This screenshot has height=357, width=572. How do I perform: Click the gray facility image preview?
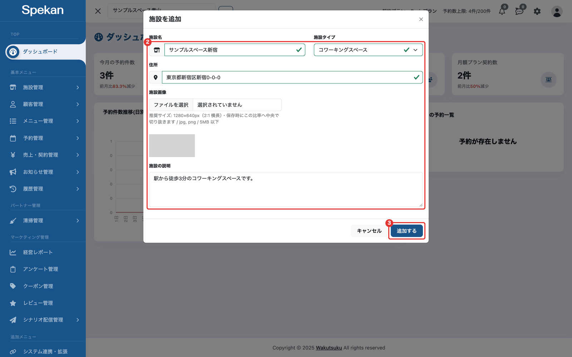coord(172,146)
